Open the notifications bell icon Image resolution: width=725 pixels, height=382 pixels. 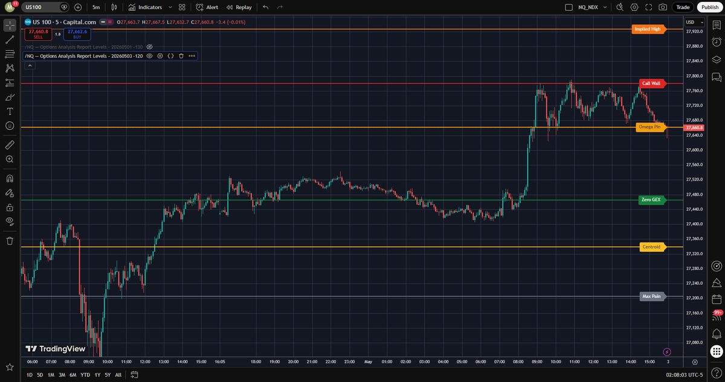(x=717, y=334)
